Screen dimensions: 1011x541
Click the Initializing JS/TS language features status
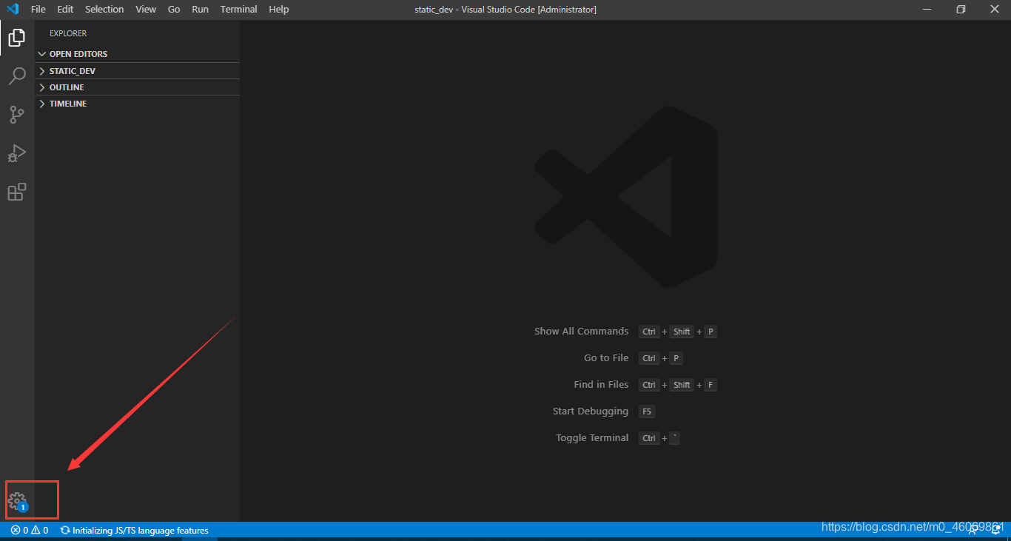click(x=135, y=531)
